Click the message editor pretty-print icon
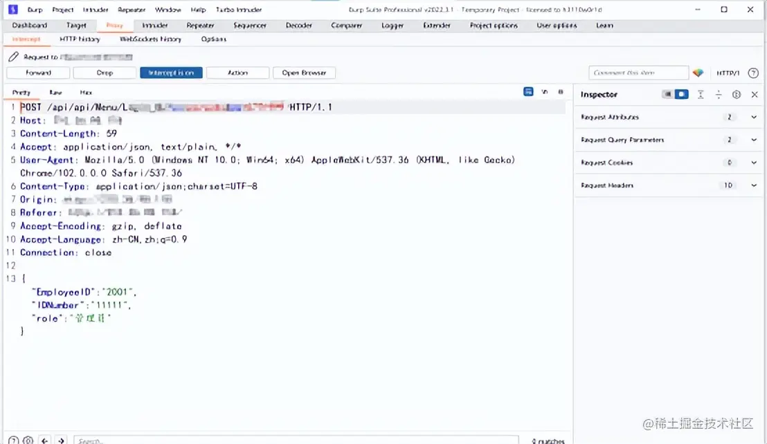Viewport: 767px width, 444px height. coord(528,92)
